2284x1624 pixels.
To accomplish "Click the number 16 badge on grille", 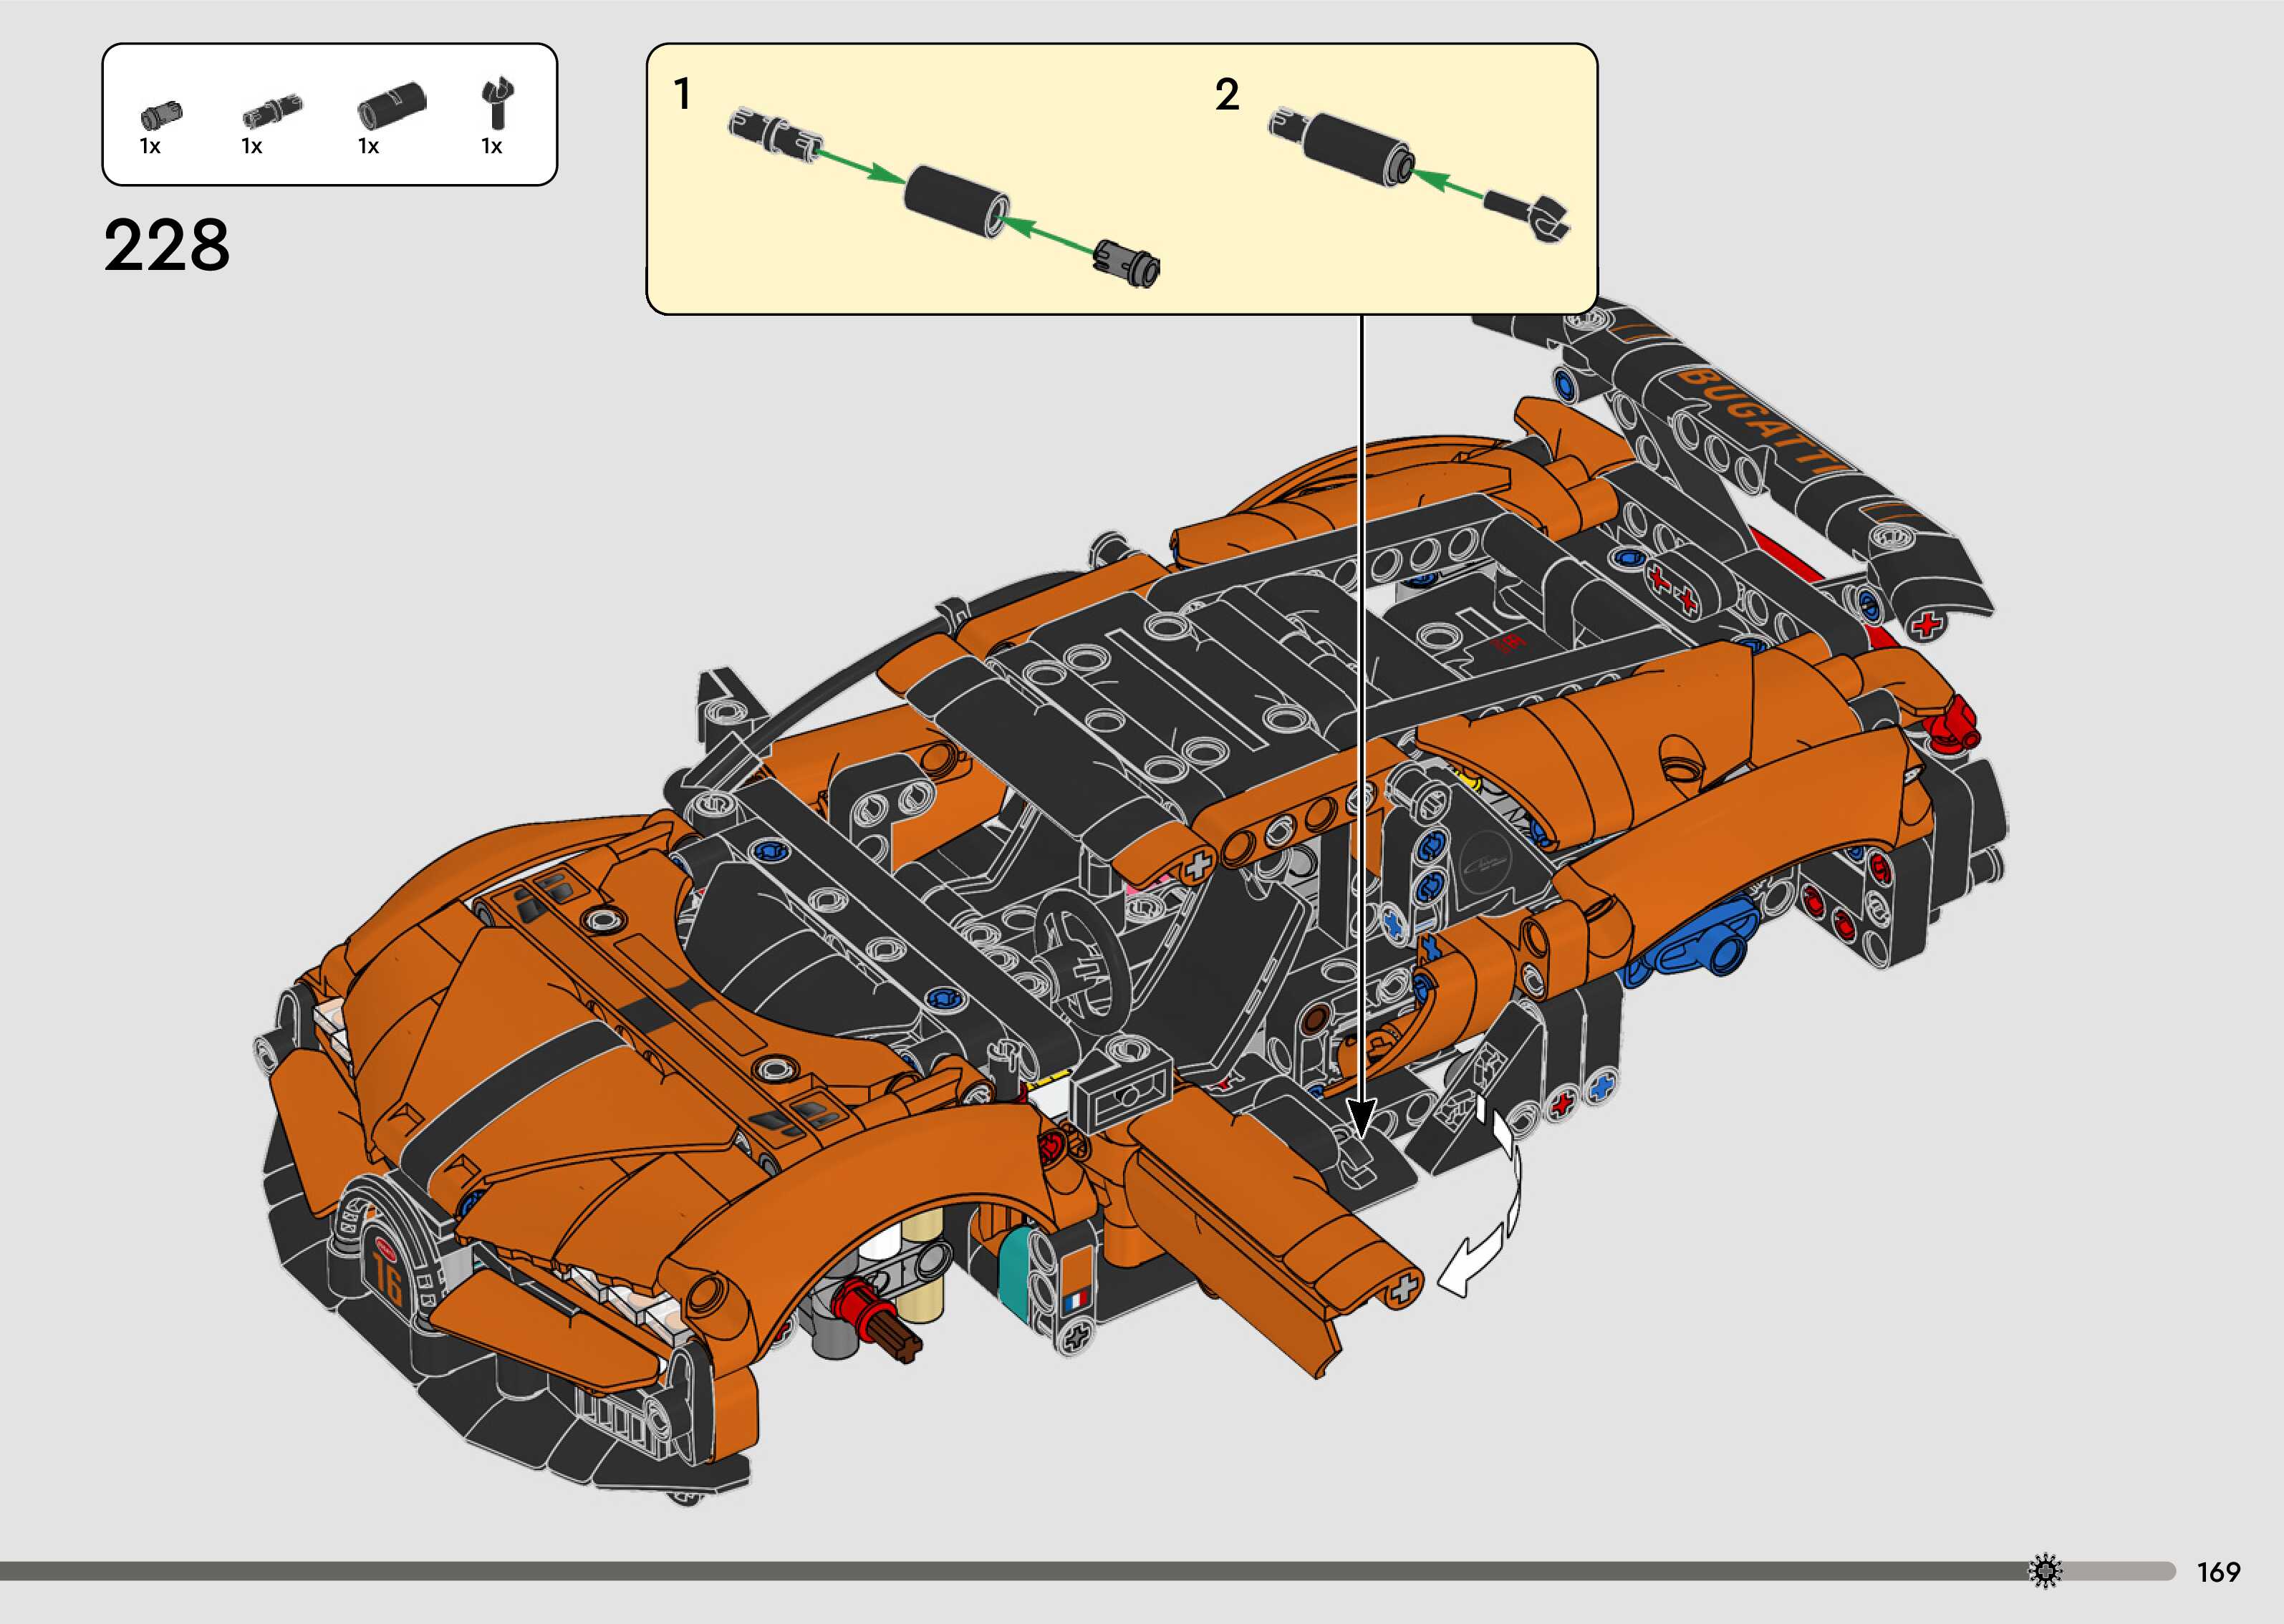I will [387, 1275].
